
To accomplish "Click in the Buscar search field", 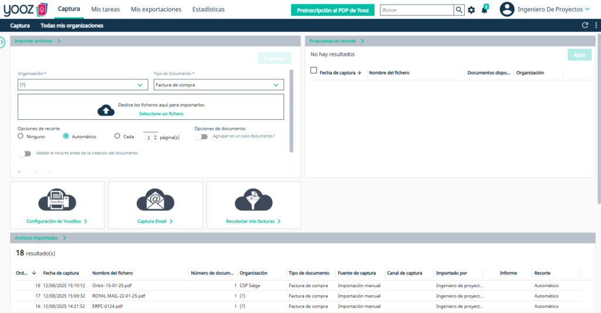I will click(417, 10).
